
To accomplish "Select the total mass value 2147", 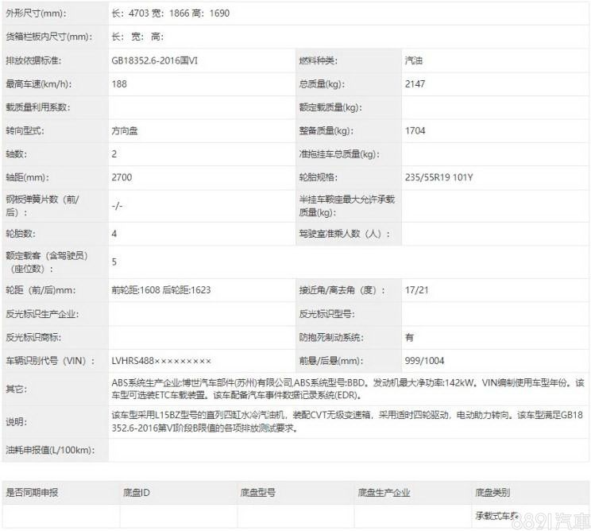I will coord(415,84).
